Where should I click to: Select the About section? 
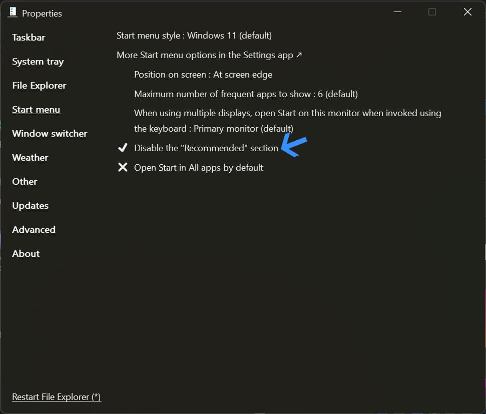(x=26, y=253)
